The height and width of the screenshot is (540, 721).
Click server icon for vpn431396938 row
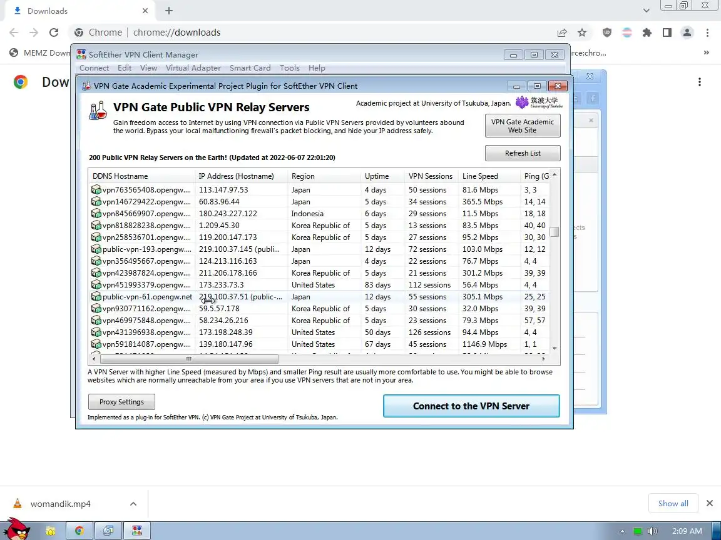coord(96,332)
